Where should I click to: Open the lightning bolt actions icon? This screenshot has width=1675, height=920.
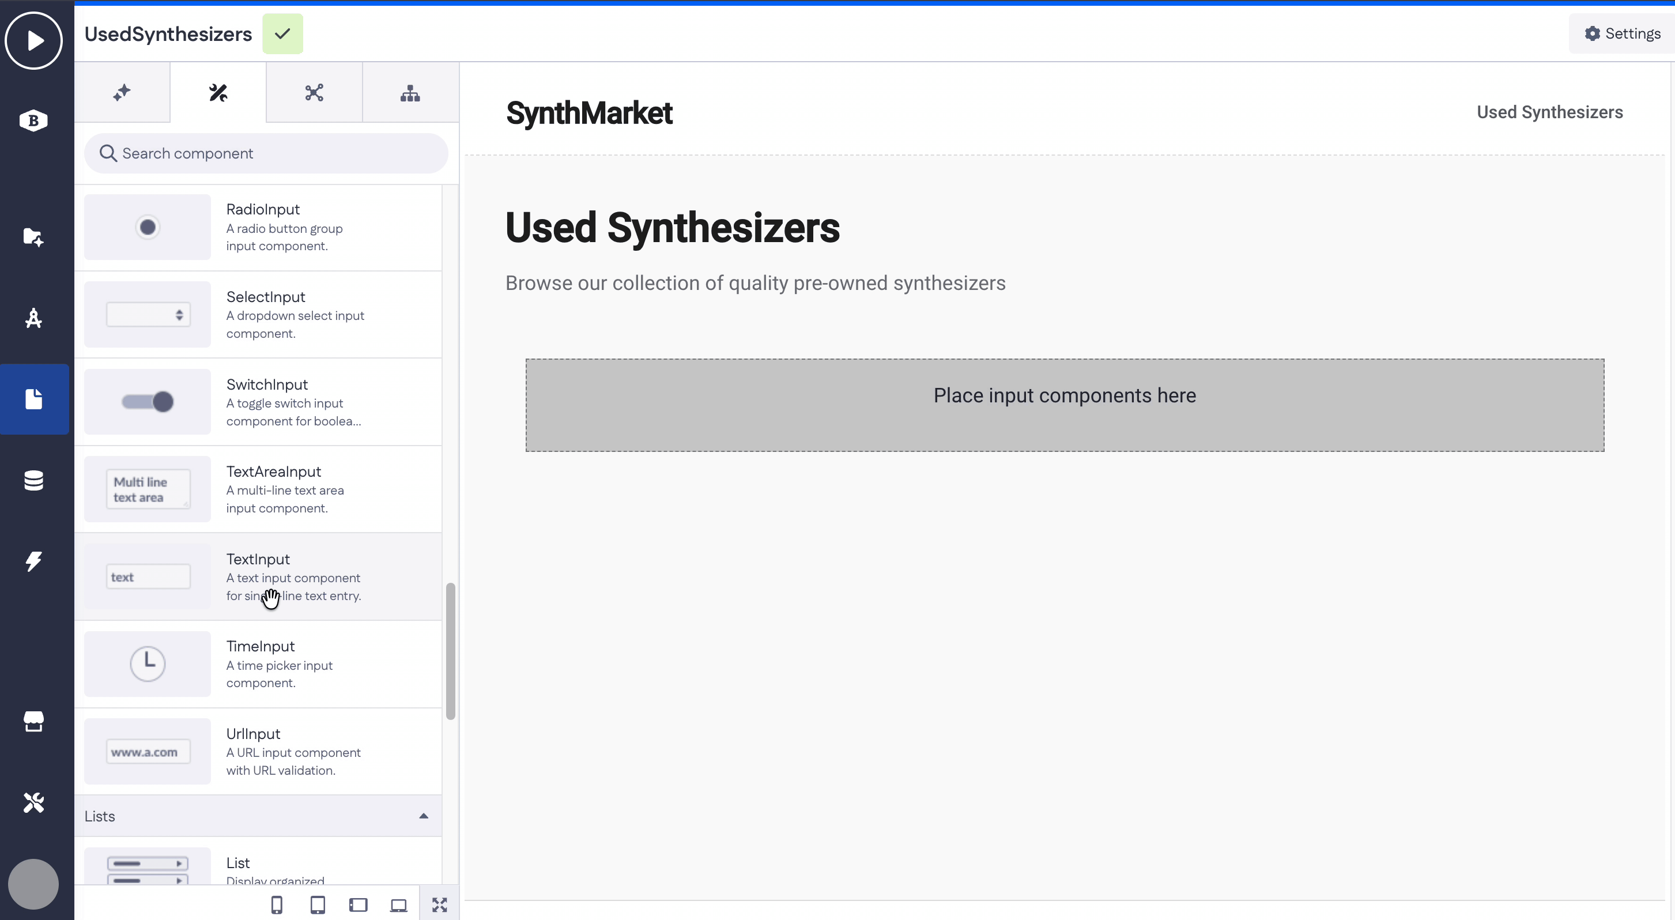34,561
